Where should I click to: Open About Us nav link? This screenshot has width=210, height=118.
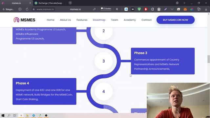click(x=66, y=20)
